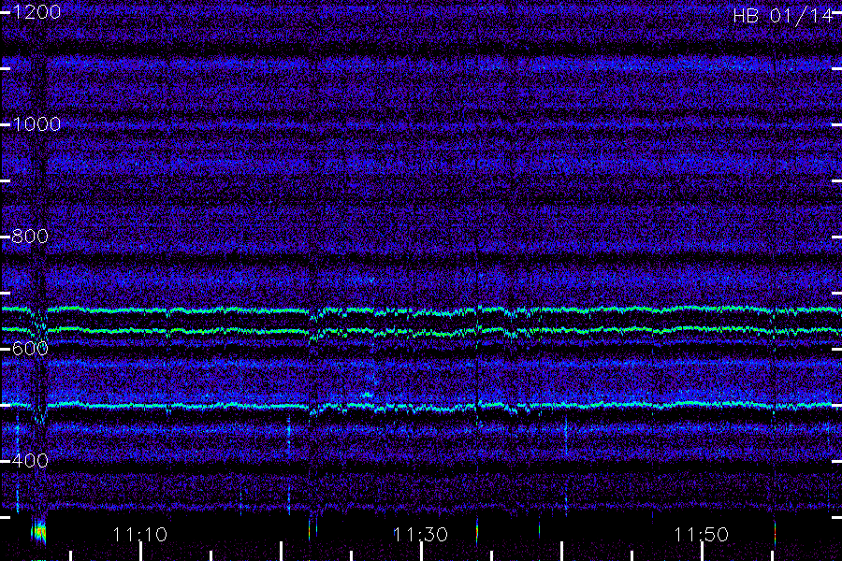842x561 pixels.
Task: Click the bright burst marker below the spectrogram near start
Action: pyautogui.click(x=38, y=533)
